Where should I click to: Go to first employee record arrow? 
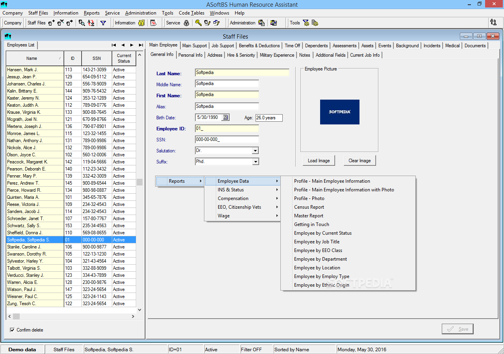[x=114, y=45]
